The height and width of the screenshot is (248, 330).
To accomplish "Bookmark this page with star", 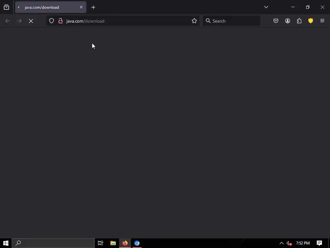I will (194, 21).
